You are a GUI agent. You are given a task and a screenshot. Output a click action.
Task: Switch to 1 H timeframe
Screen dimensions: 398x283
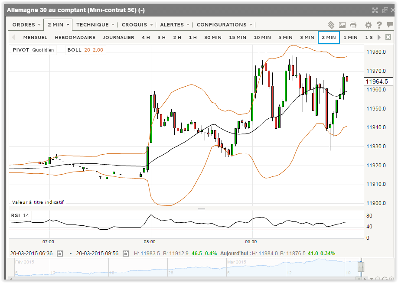click(x=192, y=37)
